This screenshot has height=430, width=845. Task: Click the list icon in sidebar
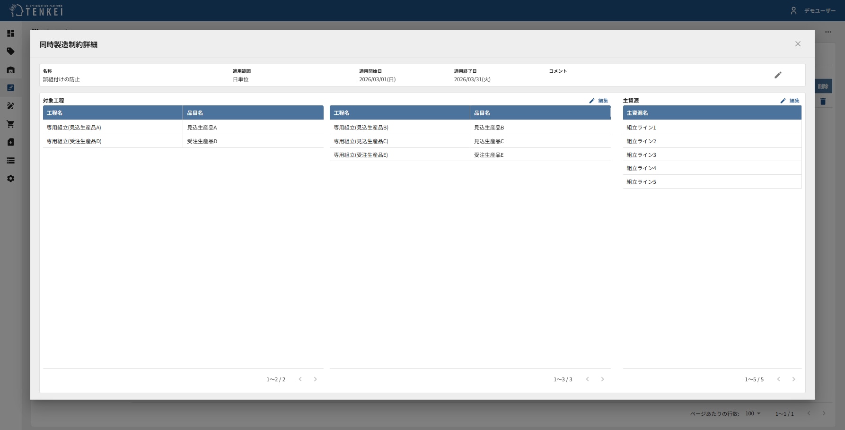coord(10,161)
